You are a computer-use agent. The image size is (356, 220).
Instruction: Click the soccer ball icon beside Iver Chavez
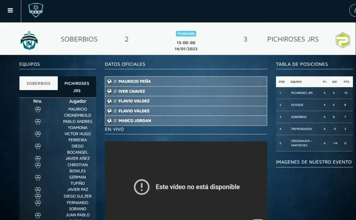(110, 91)
